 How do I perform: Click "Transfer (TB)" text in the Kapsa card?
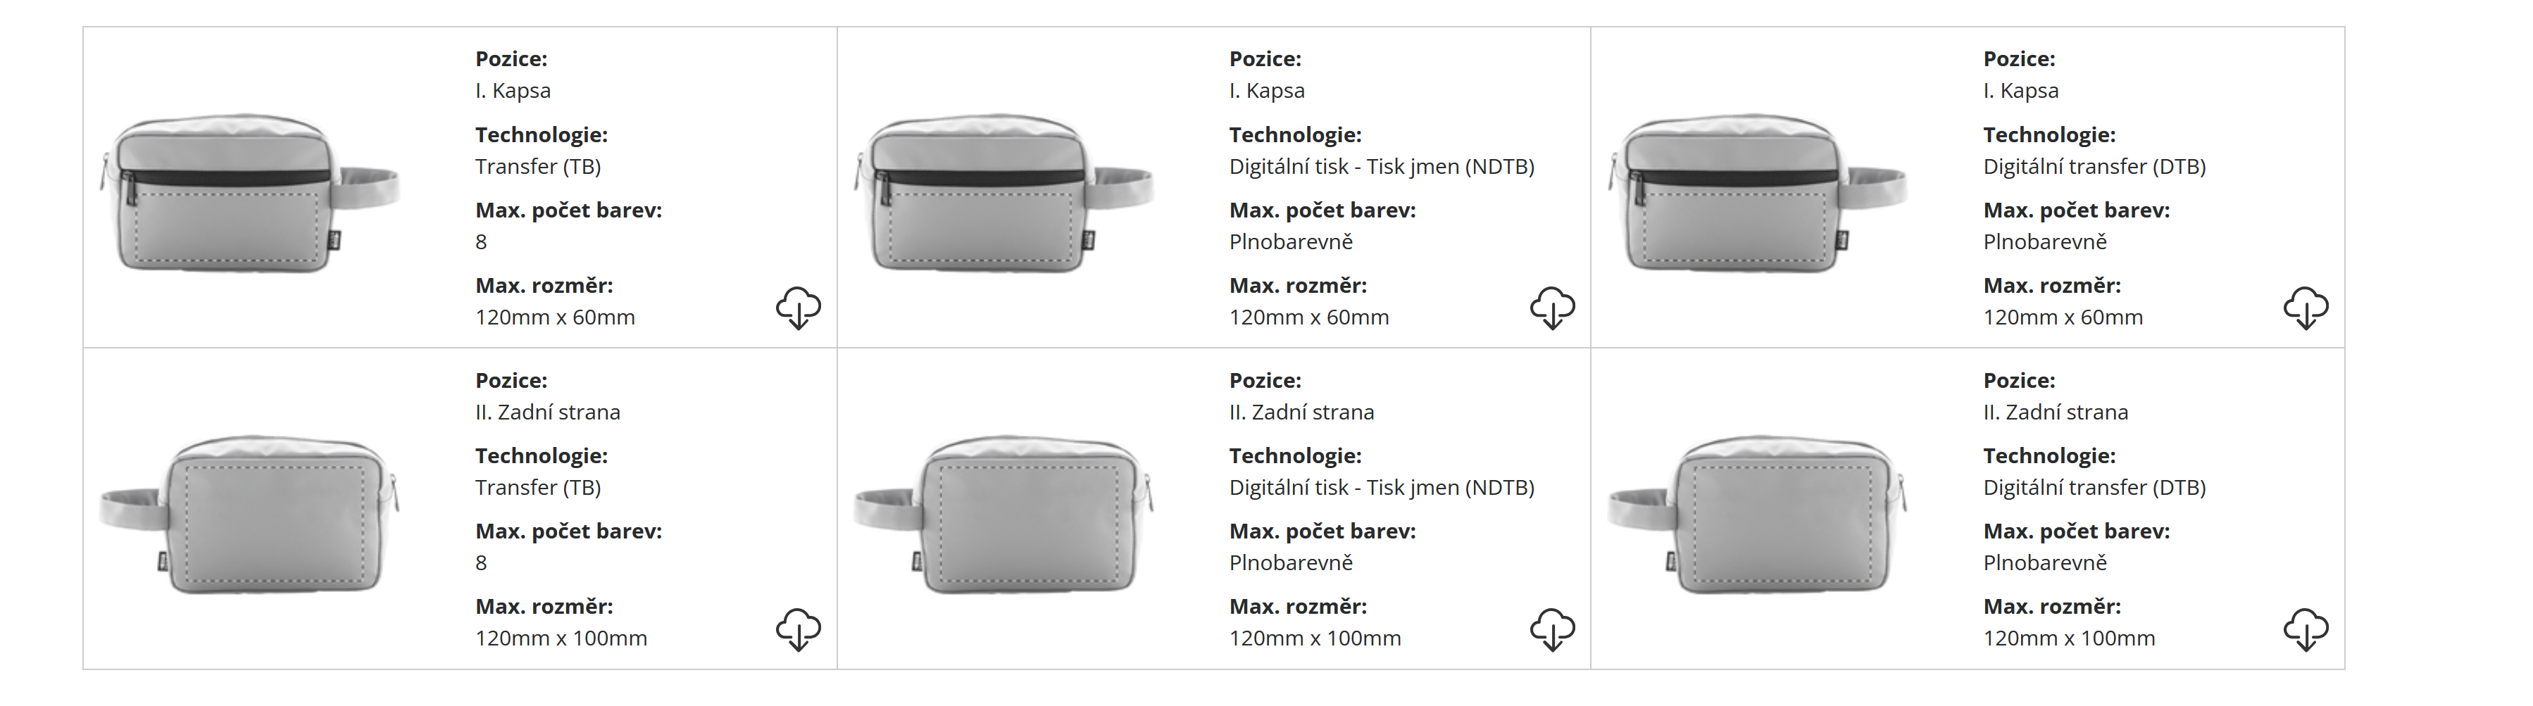[538, 166]
